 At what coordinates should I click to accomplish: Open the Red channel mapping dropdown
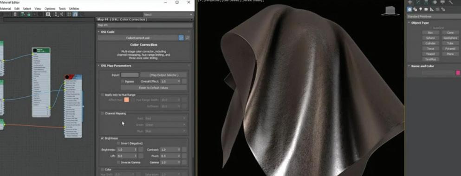[166, 119]
